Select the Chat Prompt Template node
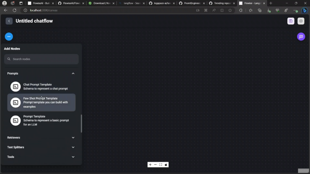 pos(41,87)
